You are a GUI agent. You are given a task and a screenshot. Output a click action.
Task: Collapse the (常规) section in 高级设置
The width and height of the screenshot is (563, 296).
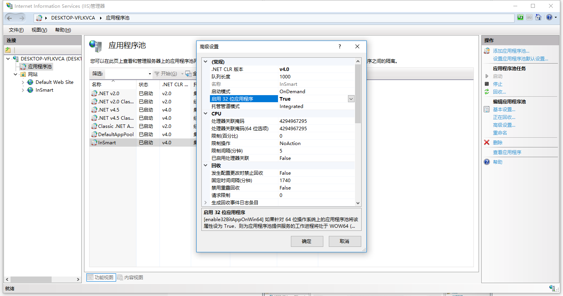(x=206, y=62)
